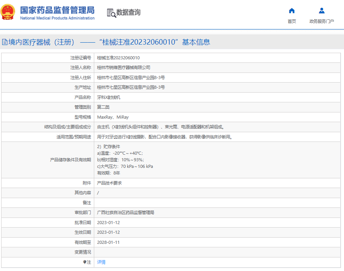Click the structure composition value starting 由主机
The image size is (344, 271).
161,127
